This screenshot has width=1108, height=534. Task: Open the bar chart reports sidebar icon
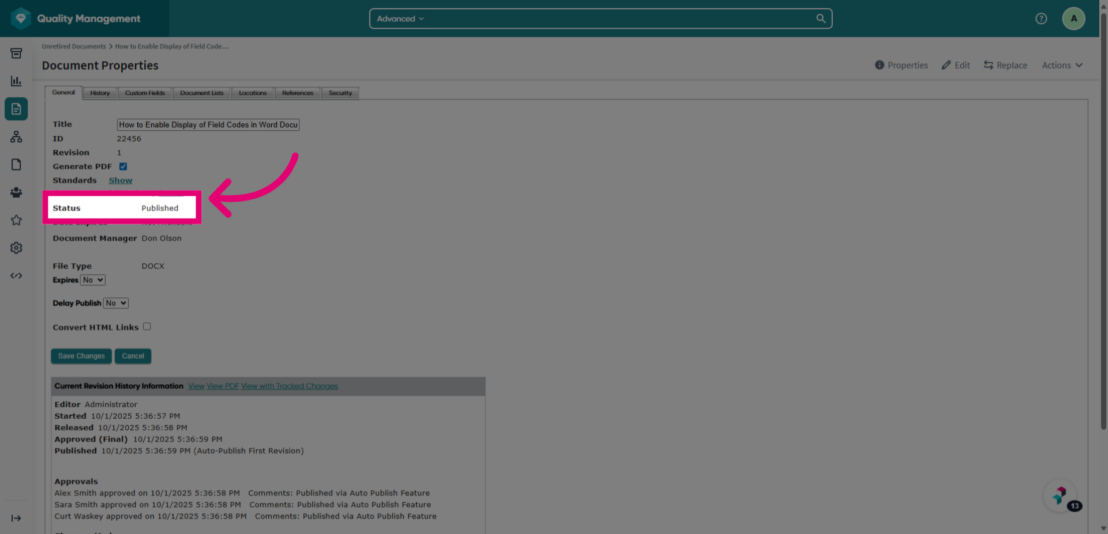16,81
